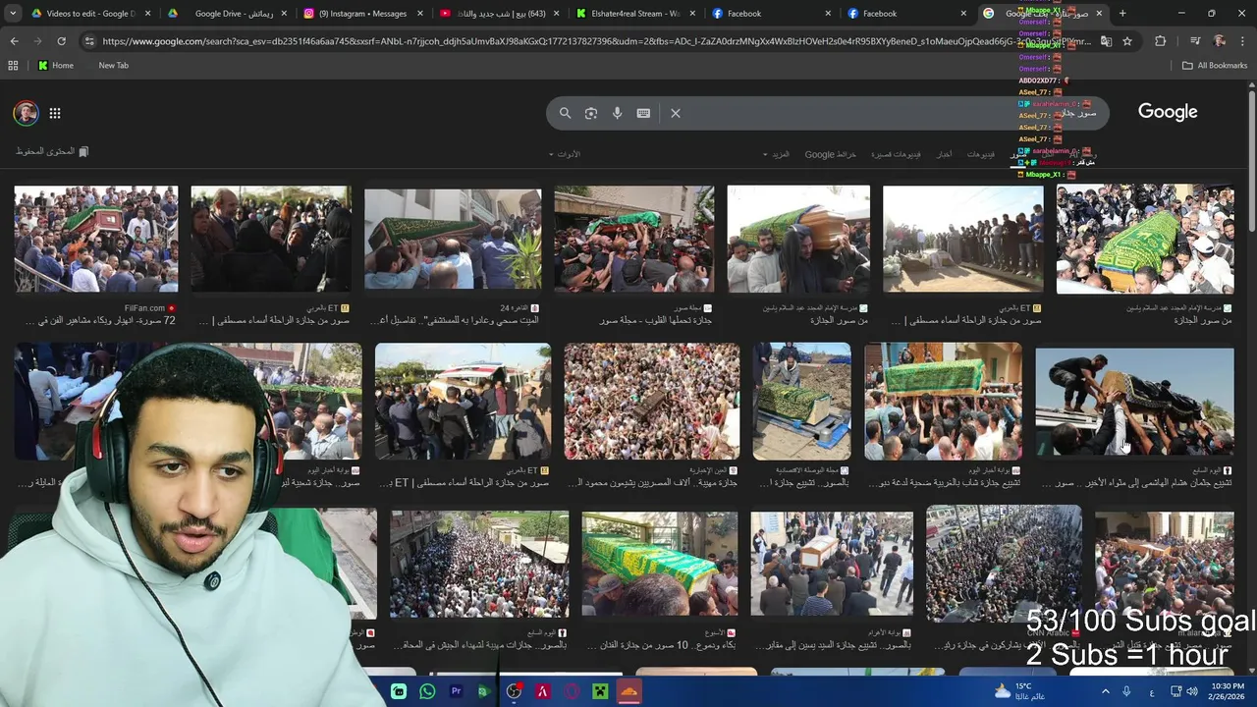Open بكاء ودموع 10 صور green coffin thumbnail
Screen dimensions: 1257x707
pos(660,564)
